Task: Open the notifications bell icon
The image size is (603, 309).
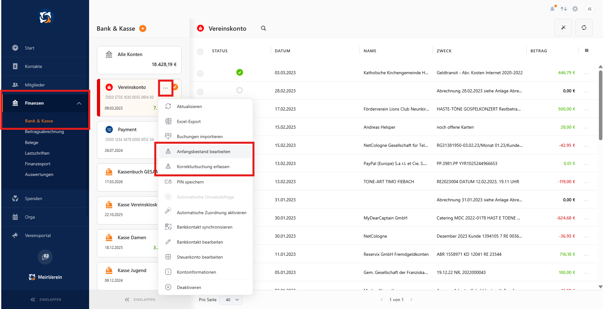Action: 552,9
